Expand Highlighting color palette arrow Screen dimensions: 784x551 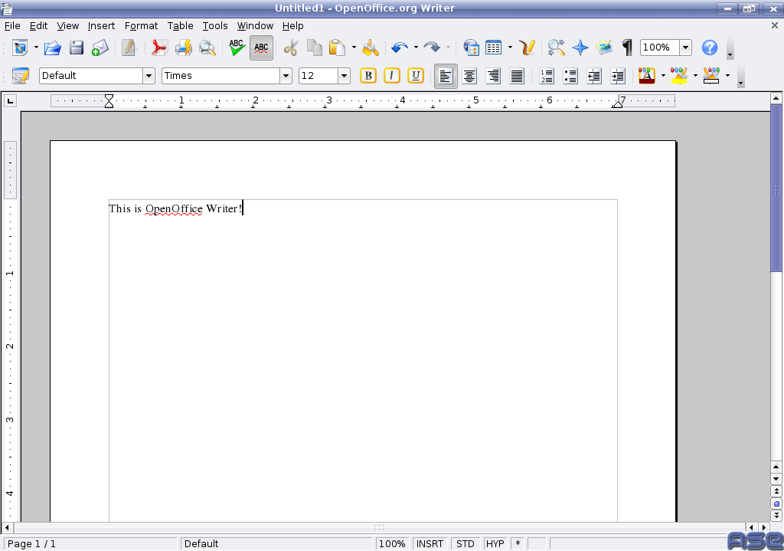695,76
